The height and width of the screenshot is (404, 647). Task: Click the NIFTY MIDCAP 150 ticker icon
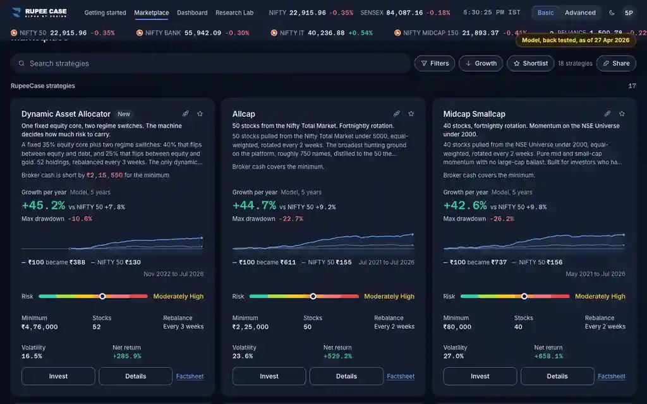pyautogui.click(x=397, y=33)
